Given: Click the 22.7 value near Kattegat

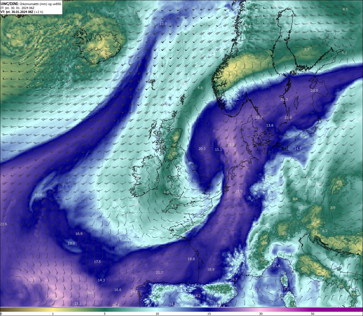Looking at the screenshot, I should point(259,118).
